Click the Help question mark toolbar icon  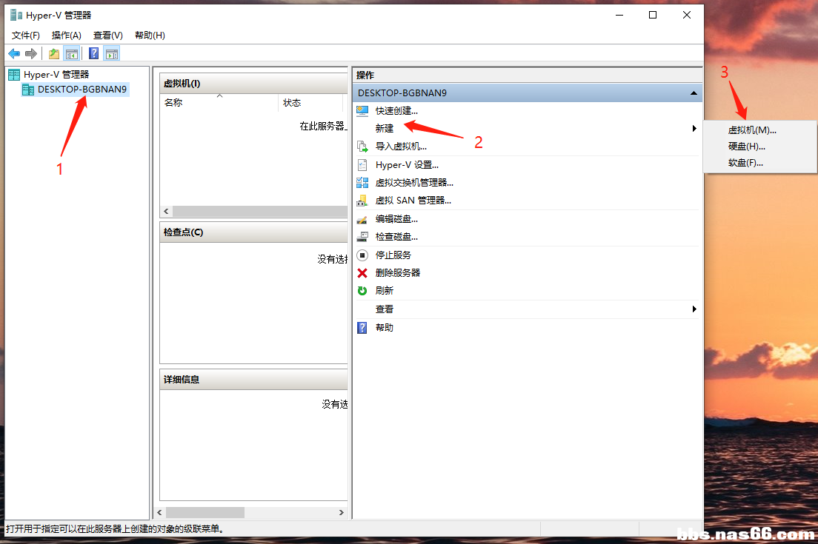pos(93,53)
